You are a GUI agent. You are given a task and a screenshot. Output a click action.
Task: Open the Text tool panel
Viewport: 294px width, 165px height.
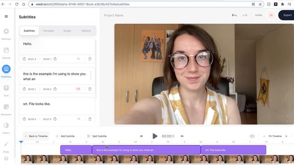click(6, 90)
